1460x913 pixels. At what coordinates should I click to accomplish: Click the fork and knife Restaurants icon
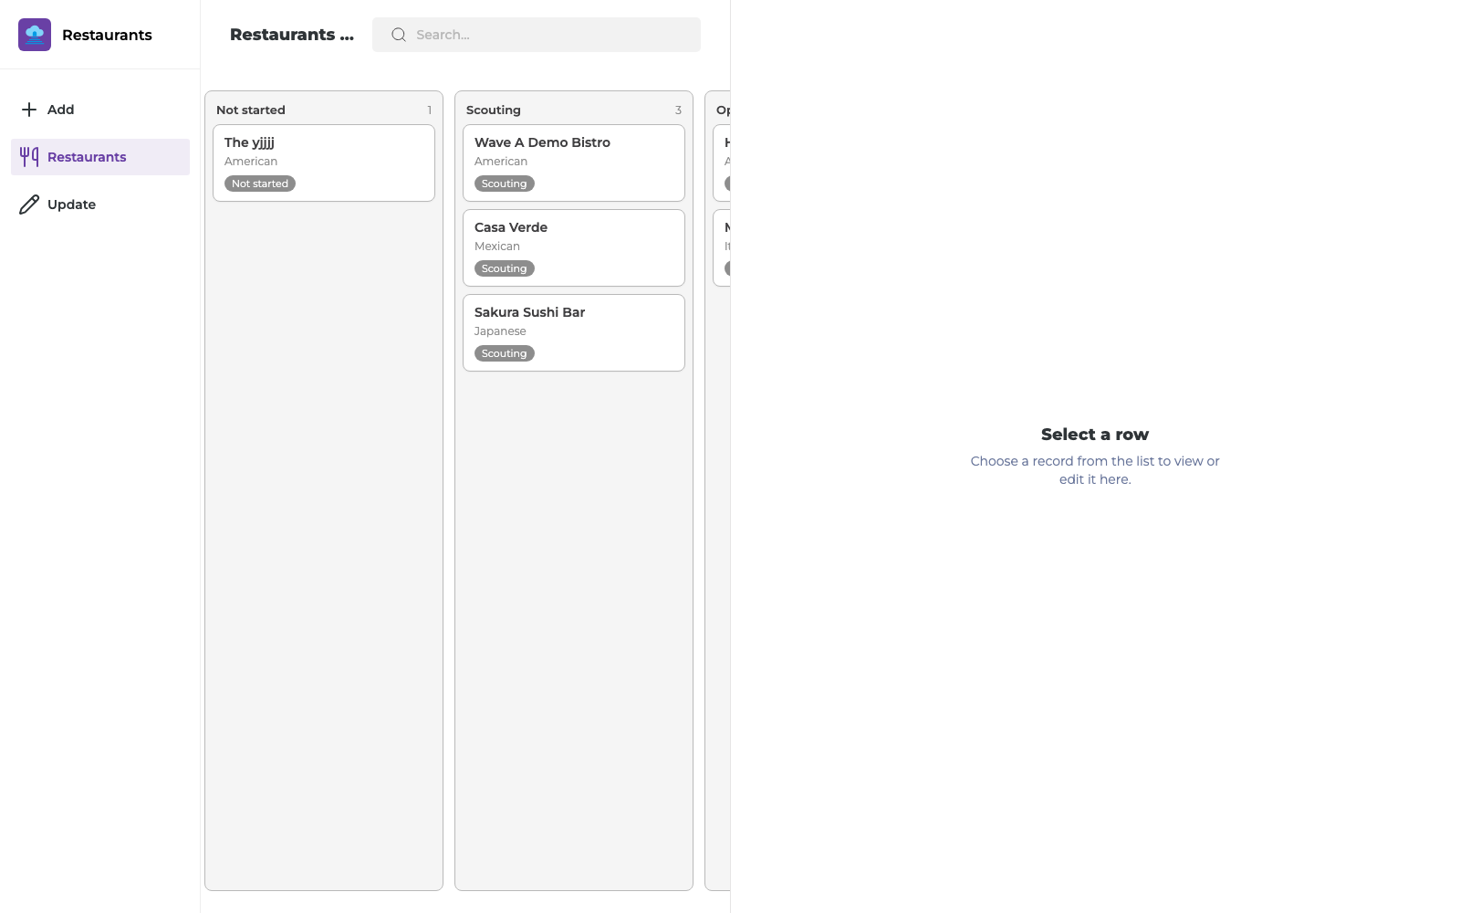(x=29, y=157)
